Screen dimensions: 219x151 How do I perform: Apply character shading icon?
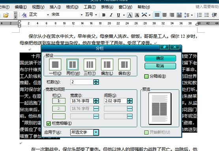[137, 15]
